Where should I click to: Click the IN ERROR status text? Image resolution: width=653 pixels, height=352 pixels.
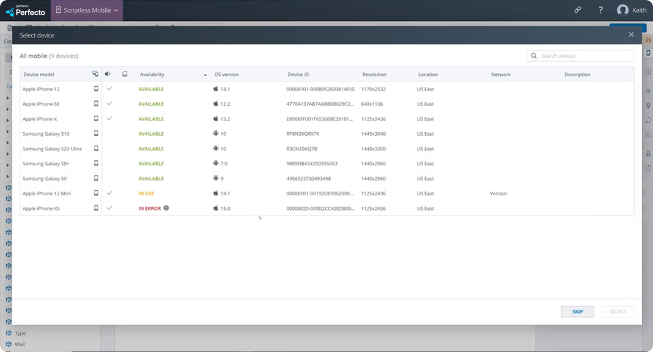[150, 209]
